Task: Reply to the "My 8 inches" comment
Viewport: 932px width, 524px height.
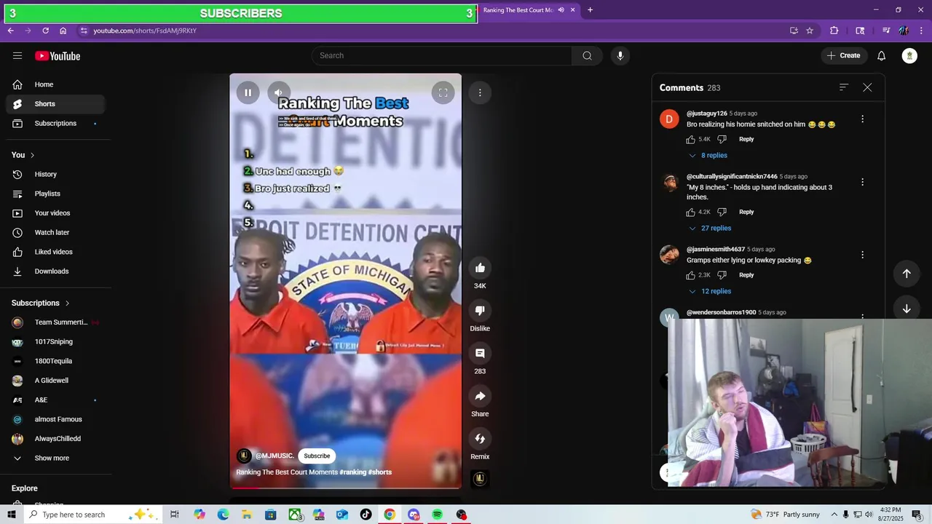Action: tap(746, 212)
